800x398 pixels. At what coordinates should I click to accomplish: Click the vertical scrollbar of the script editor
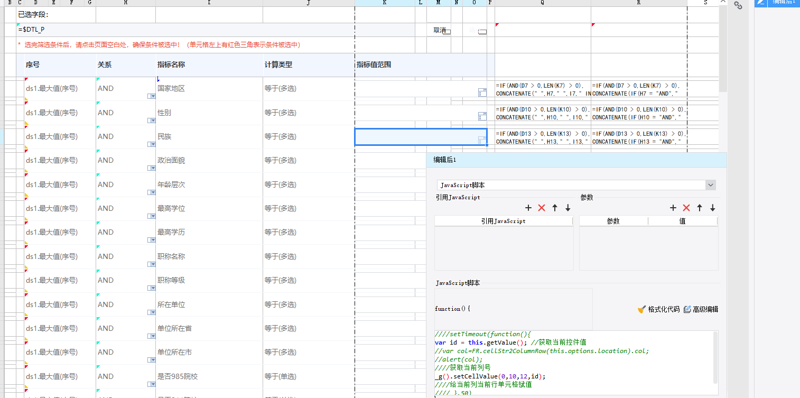[x=715, y=357]
